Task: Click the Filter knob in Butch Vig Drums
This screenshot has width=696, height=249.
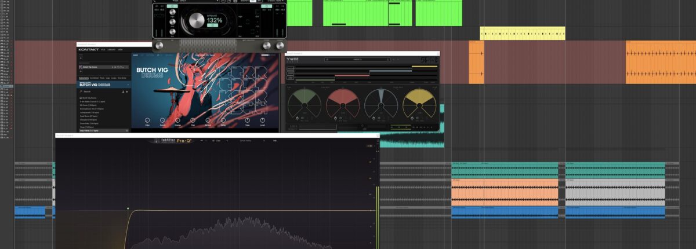Action: click(147, 120)
